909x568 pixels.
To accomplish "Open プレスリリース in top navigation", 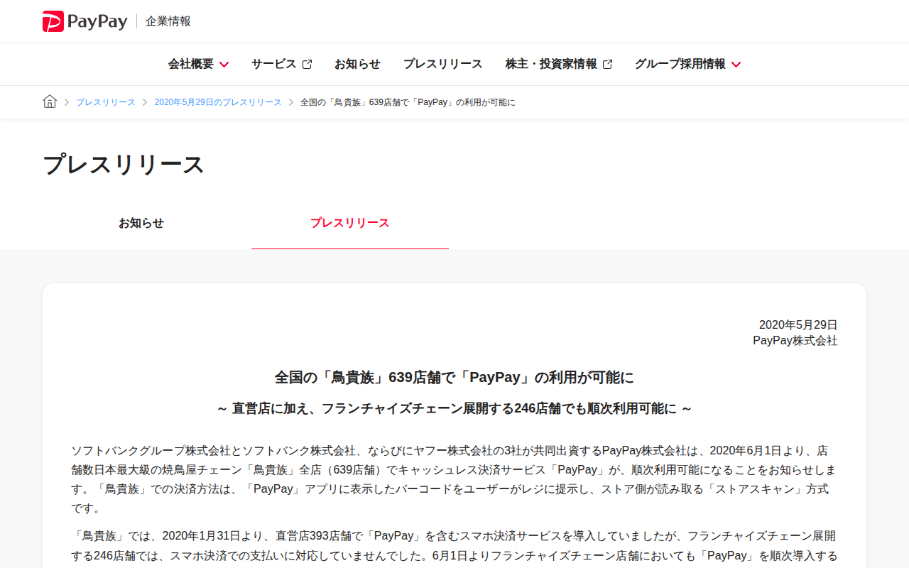I will 442,64.
